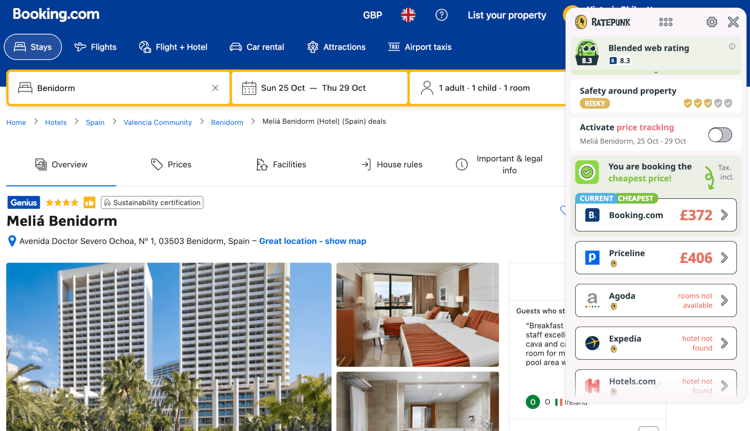Open the dates Sun 25 Oct – Thu 29 Oct
The height and width of the screenshot is (431, 750).
click(320, 88)
